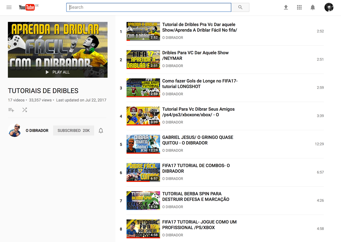This screenshot has height=242, width=341.
Task: Open O Dibrador channel avatar
Action: click(x=15, y=130)
